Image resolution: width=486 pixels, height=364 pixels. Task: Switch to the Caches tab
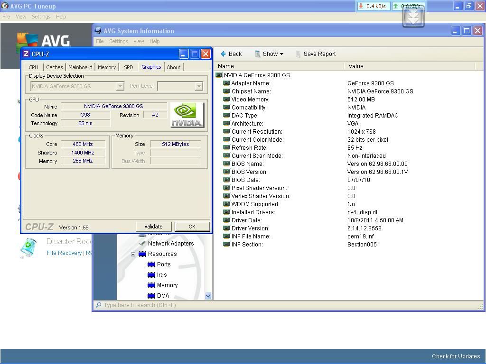click(x=54, y=67)
